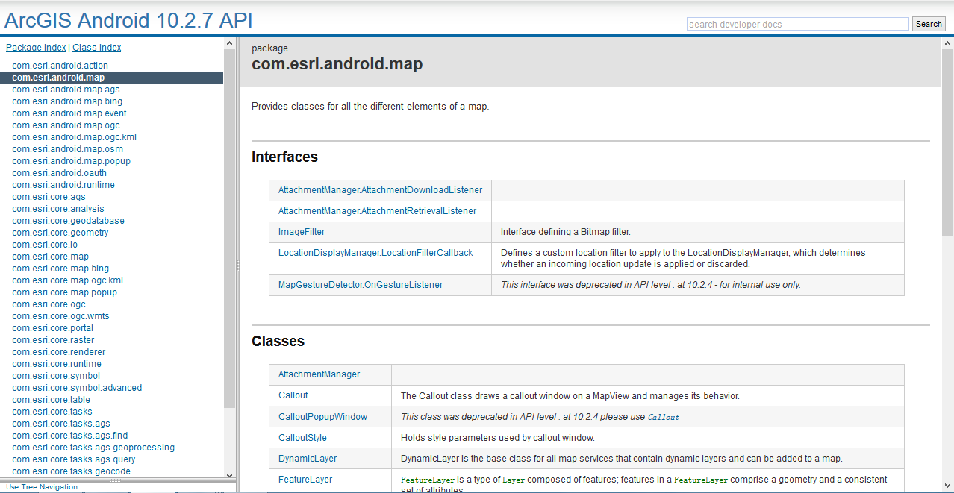Click main content scrollbar up arrow
The height and width of the screenshot is (493, 954).
pos(947,44)
